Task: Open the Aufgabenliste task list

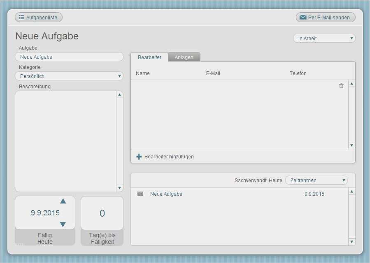Action: point(39,17)
